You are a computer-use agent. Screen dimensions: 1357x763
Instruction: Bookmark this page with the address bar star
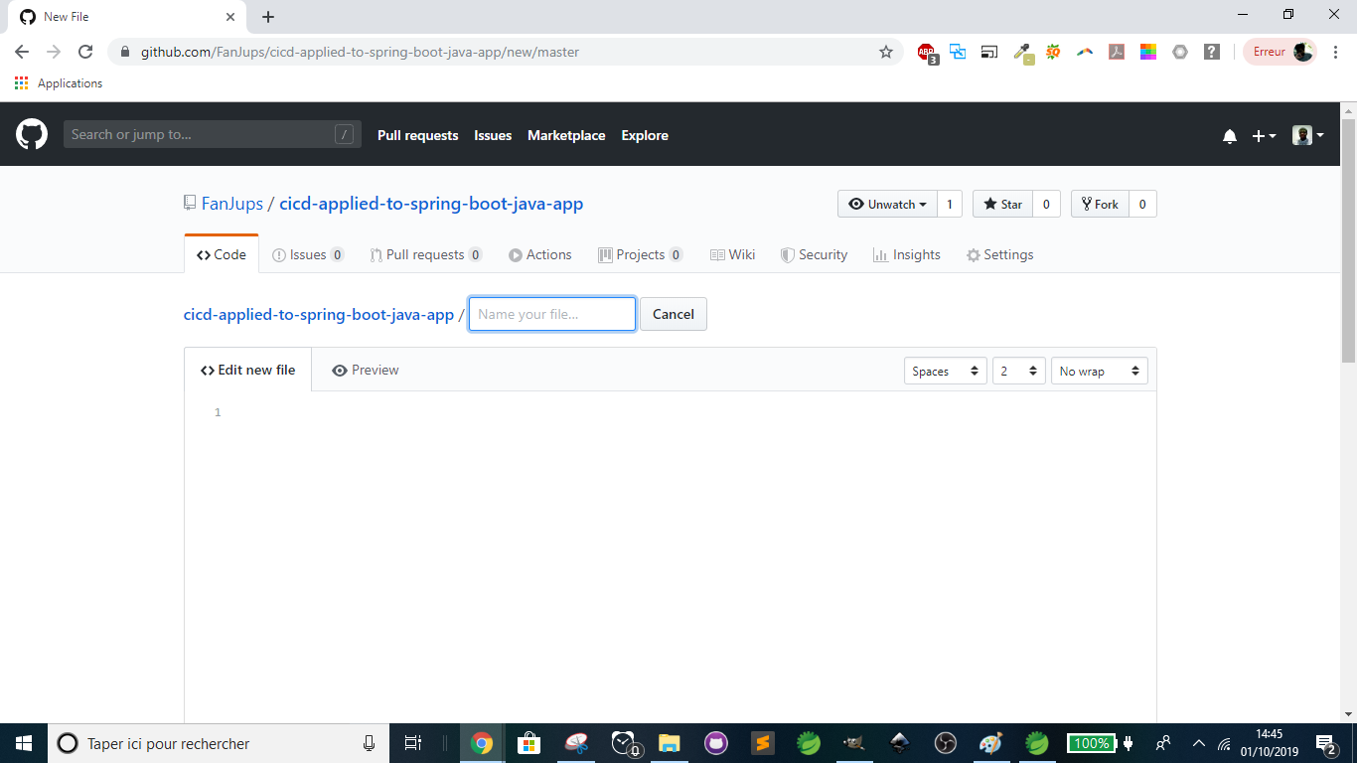pyautogui.click(x=885, y=52)
